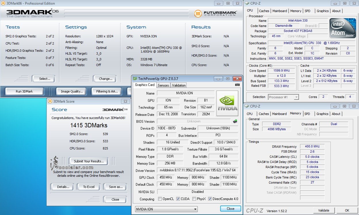
Task: Select the Graphics Card tab in GPU-Z
Action: [145, 85]
